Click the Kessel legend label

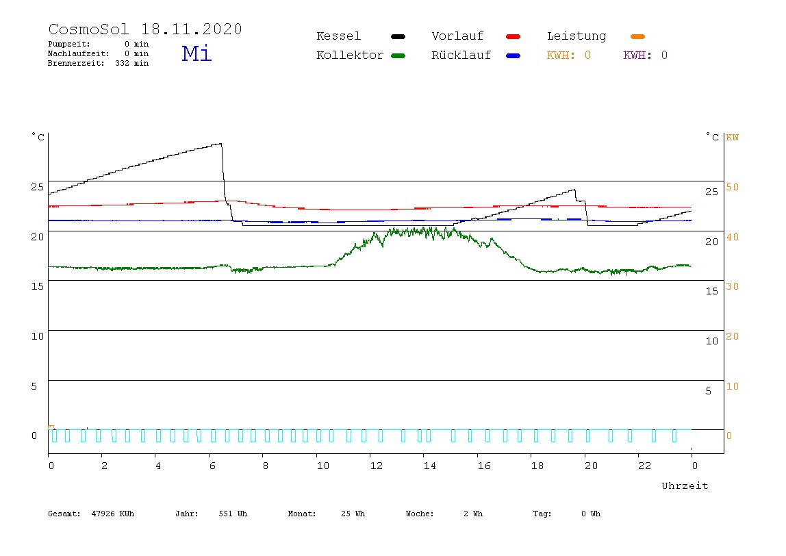(339, 36)
